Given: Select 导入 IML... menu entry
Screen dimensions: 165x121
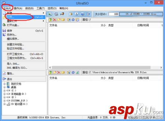Looking at the screenshot, I should [24, 64].
